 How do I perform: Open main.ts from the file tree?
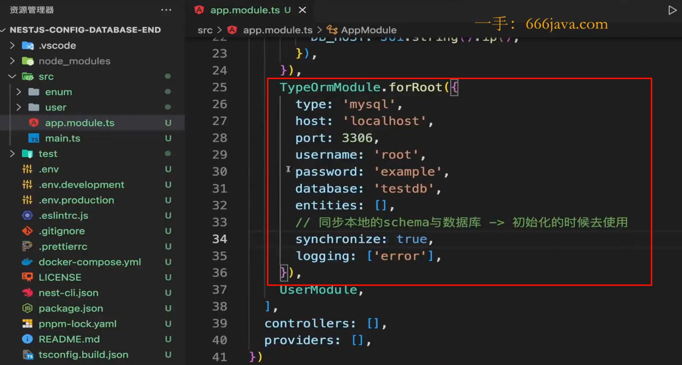pos(63,138)
